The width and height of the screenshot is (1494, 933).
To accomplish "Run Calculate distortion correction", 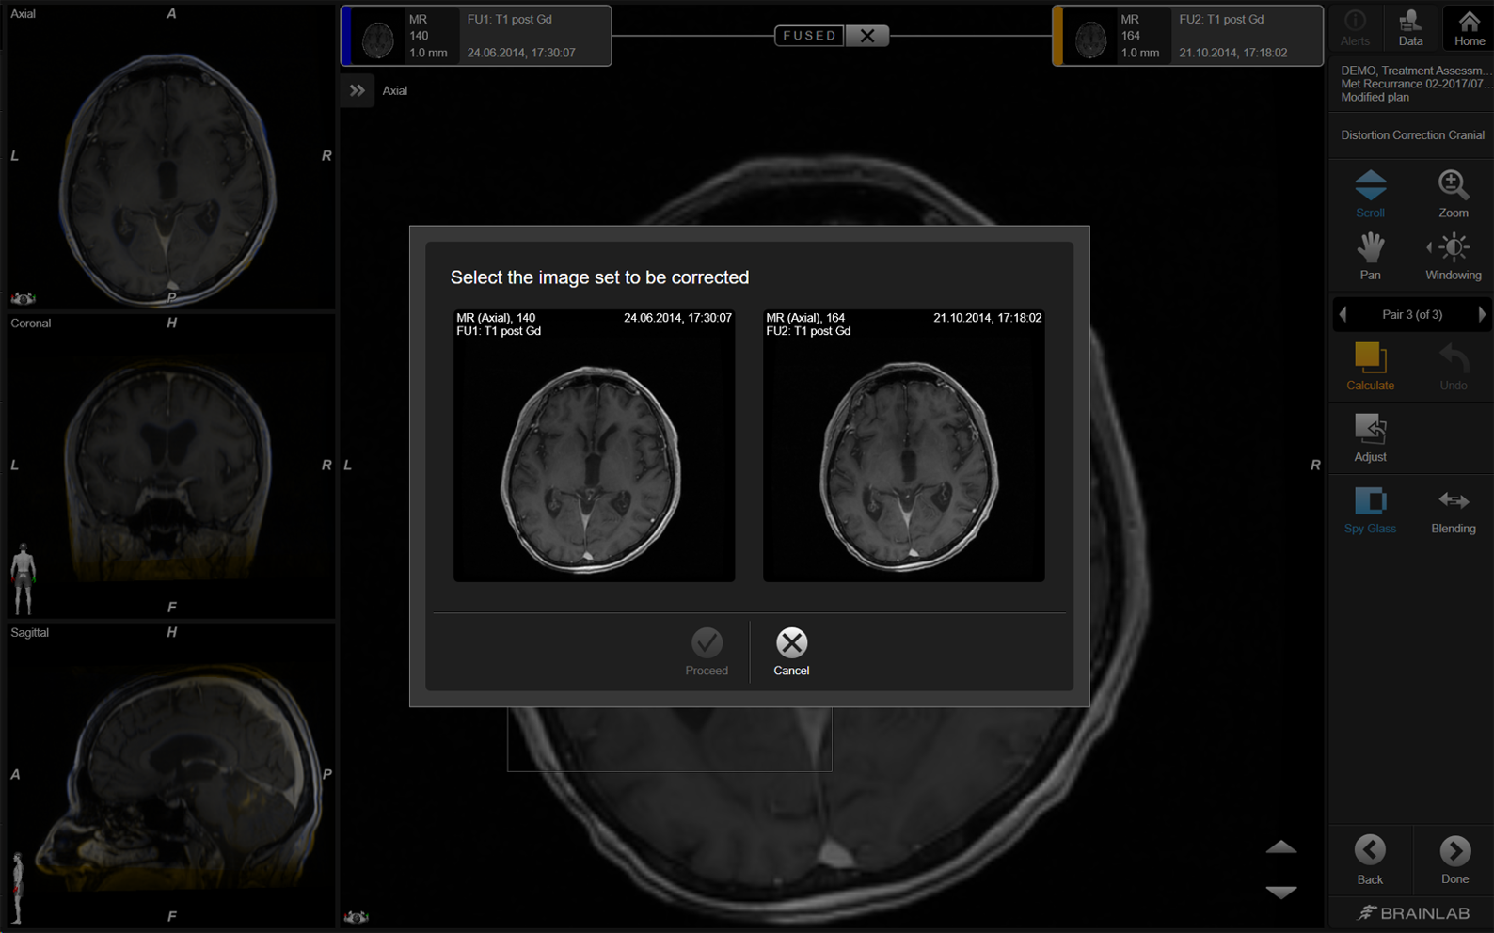I will pos(1370,366).
